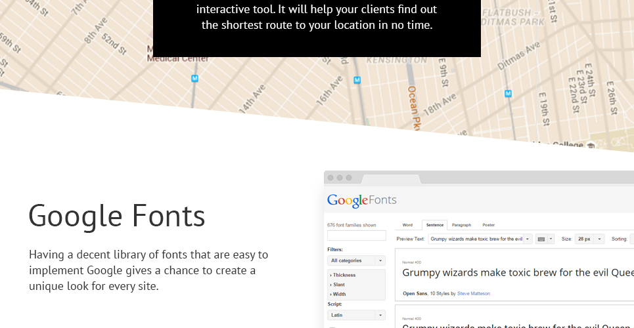This screenshot has width=634, height=328.
Task: Expand the Width filter
Action: pyautogui.click(x=338, y=295)
